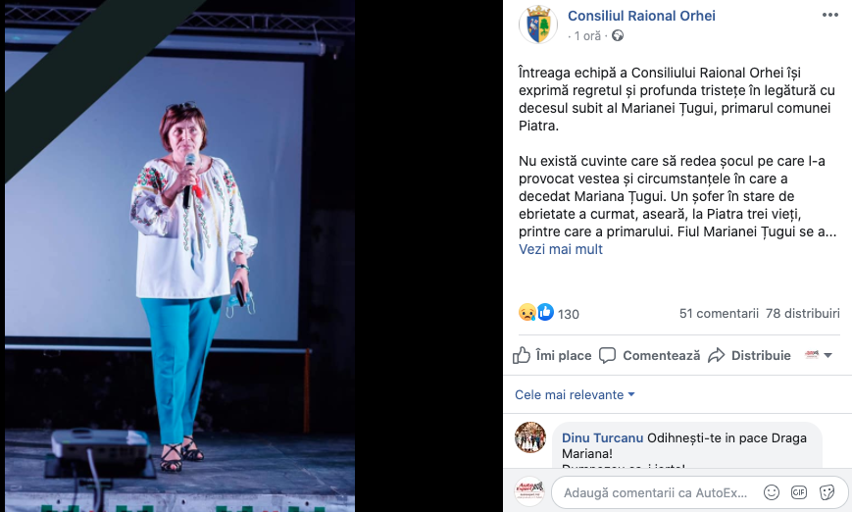This screenshot has width=852, height=512.
Task: Click the Consiliul Raional Orhei profile picture
Action: pyautogui.click(x=538, y=25)
